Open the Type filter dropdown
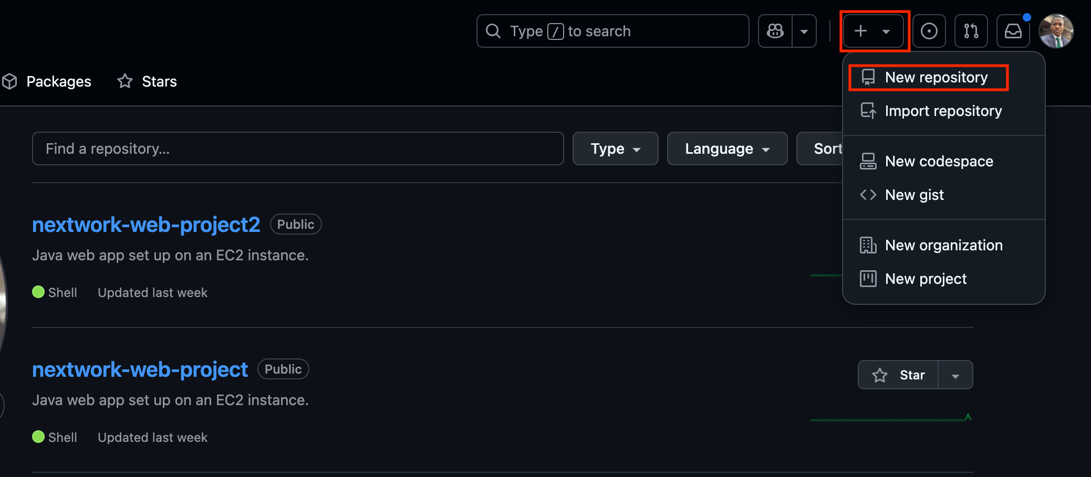 click(x=615, y=149)
